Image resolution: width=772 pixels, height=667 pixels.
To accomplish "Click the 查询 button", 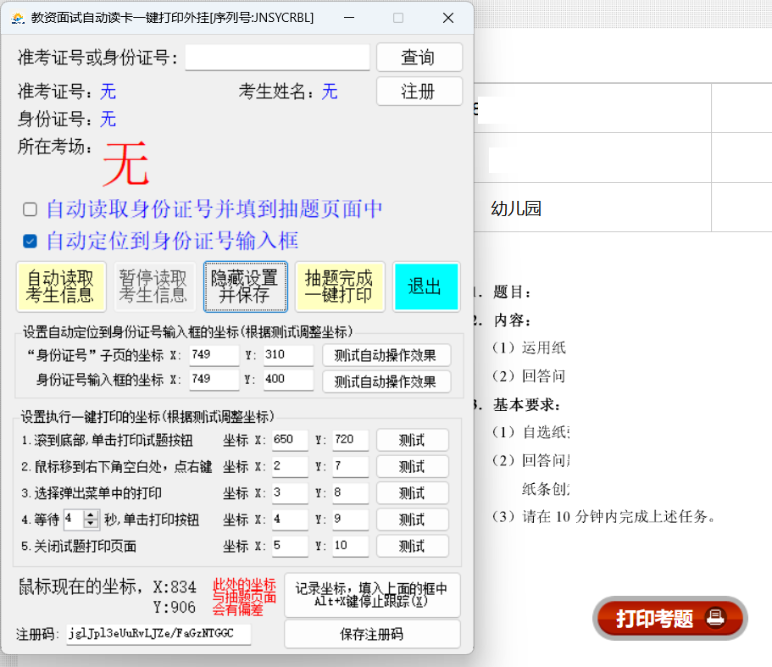I will tap(419, 57).
